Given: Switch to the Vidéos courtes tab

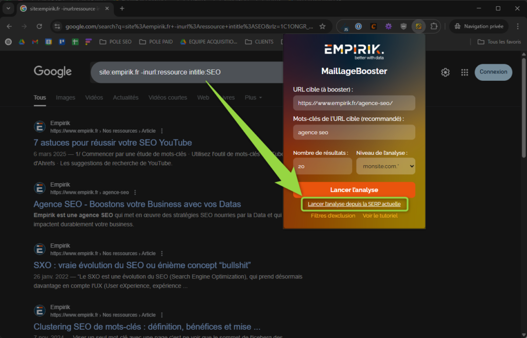Looking at the screenshot, I should 168,97.
